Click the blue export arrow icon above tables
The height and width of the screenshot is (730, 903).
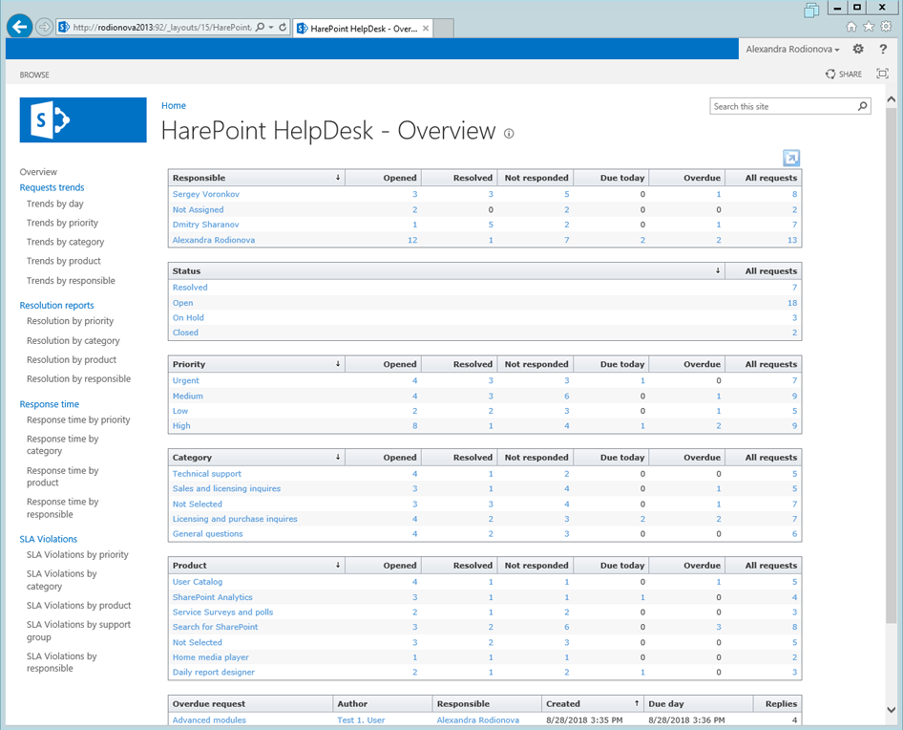tap(791, 158)
